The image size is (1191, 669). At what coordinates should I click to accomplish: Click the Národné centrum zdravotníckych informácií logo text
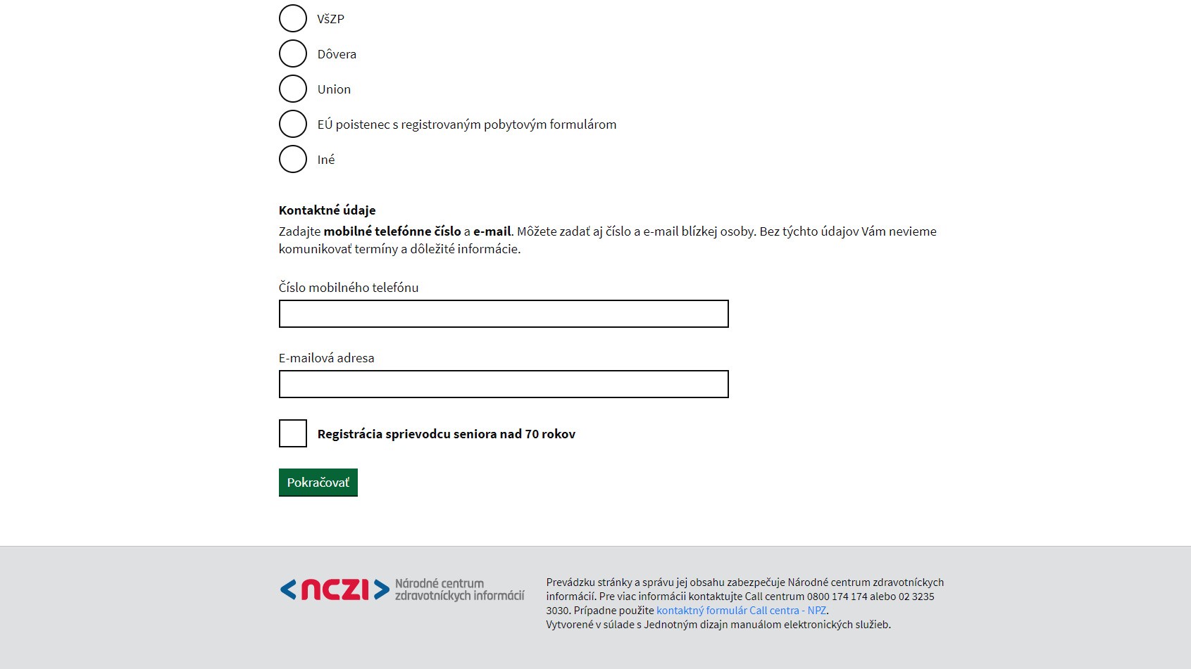tap(459, 590)
